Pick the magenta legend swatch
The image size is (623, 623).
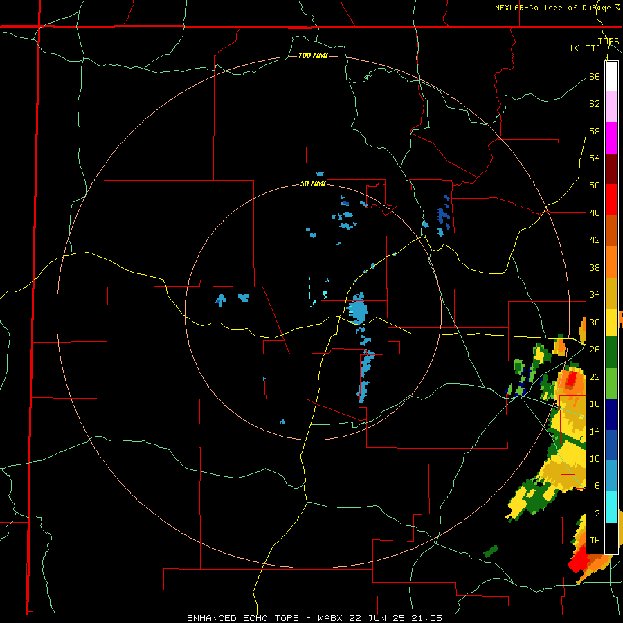pos(611,138)
